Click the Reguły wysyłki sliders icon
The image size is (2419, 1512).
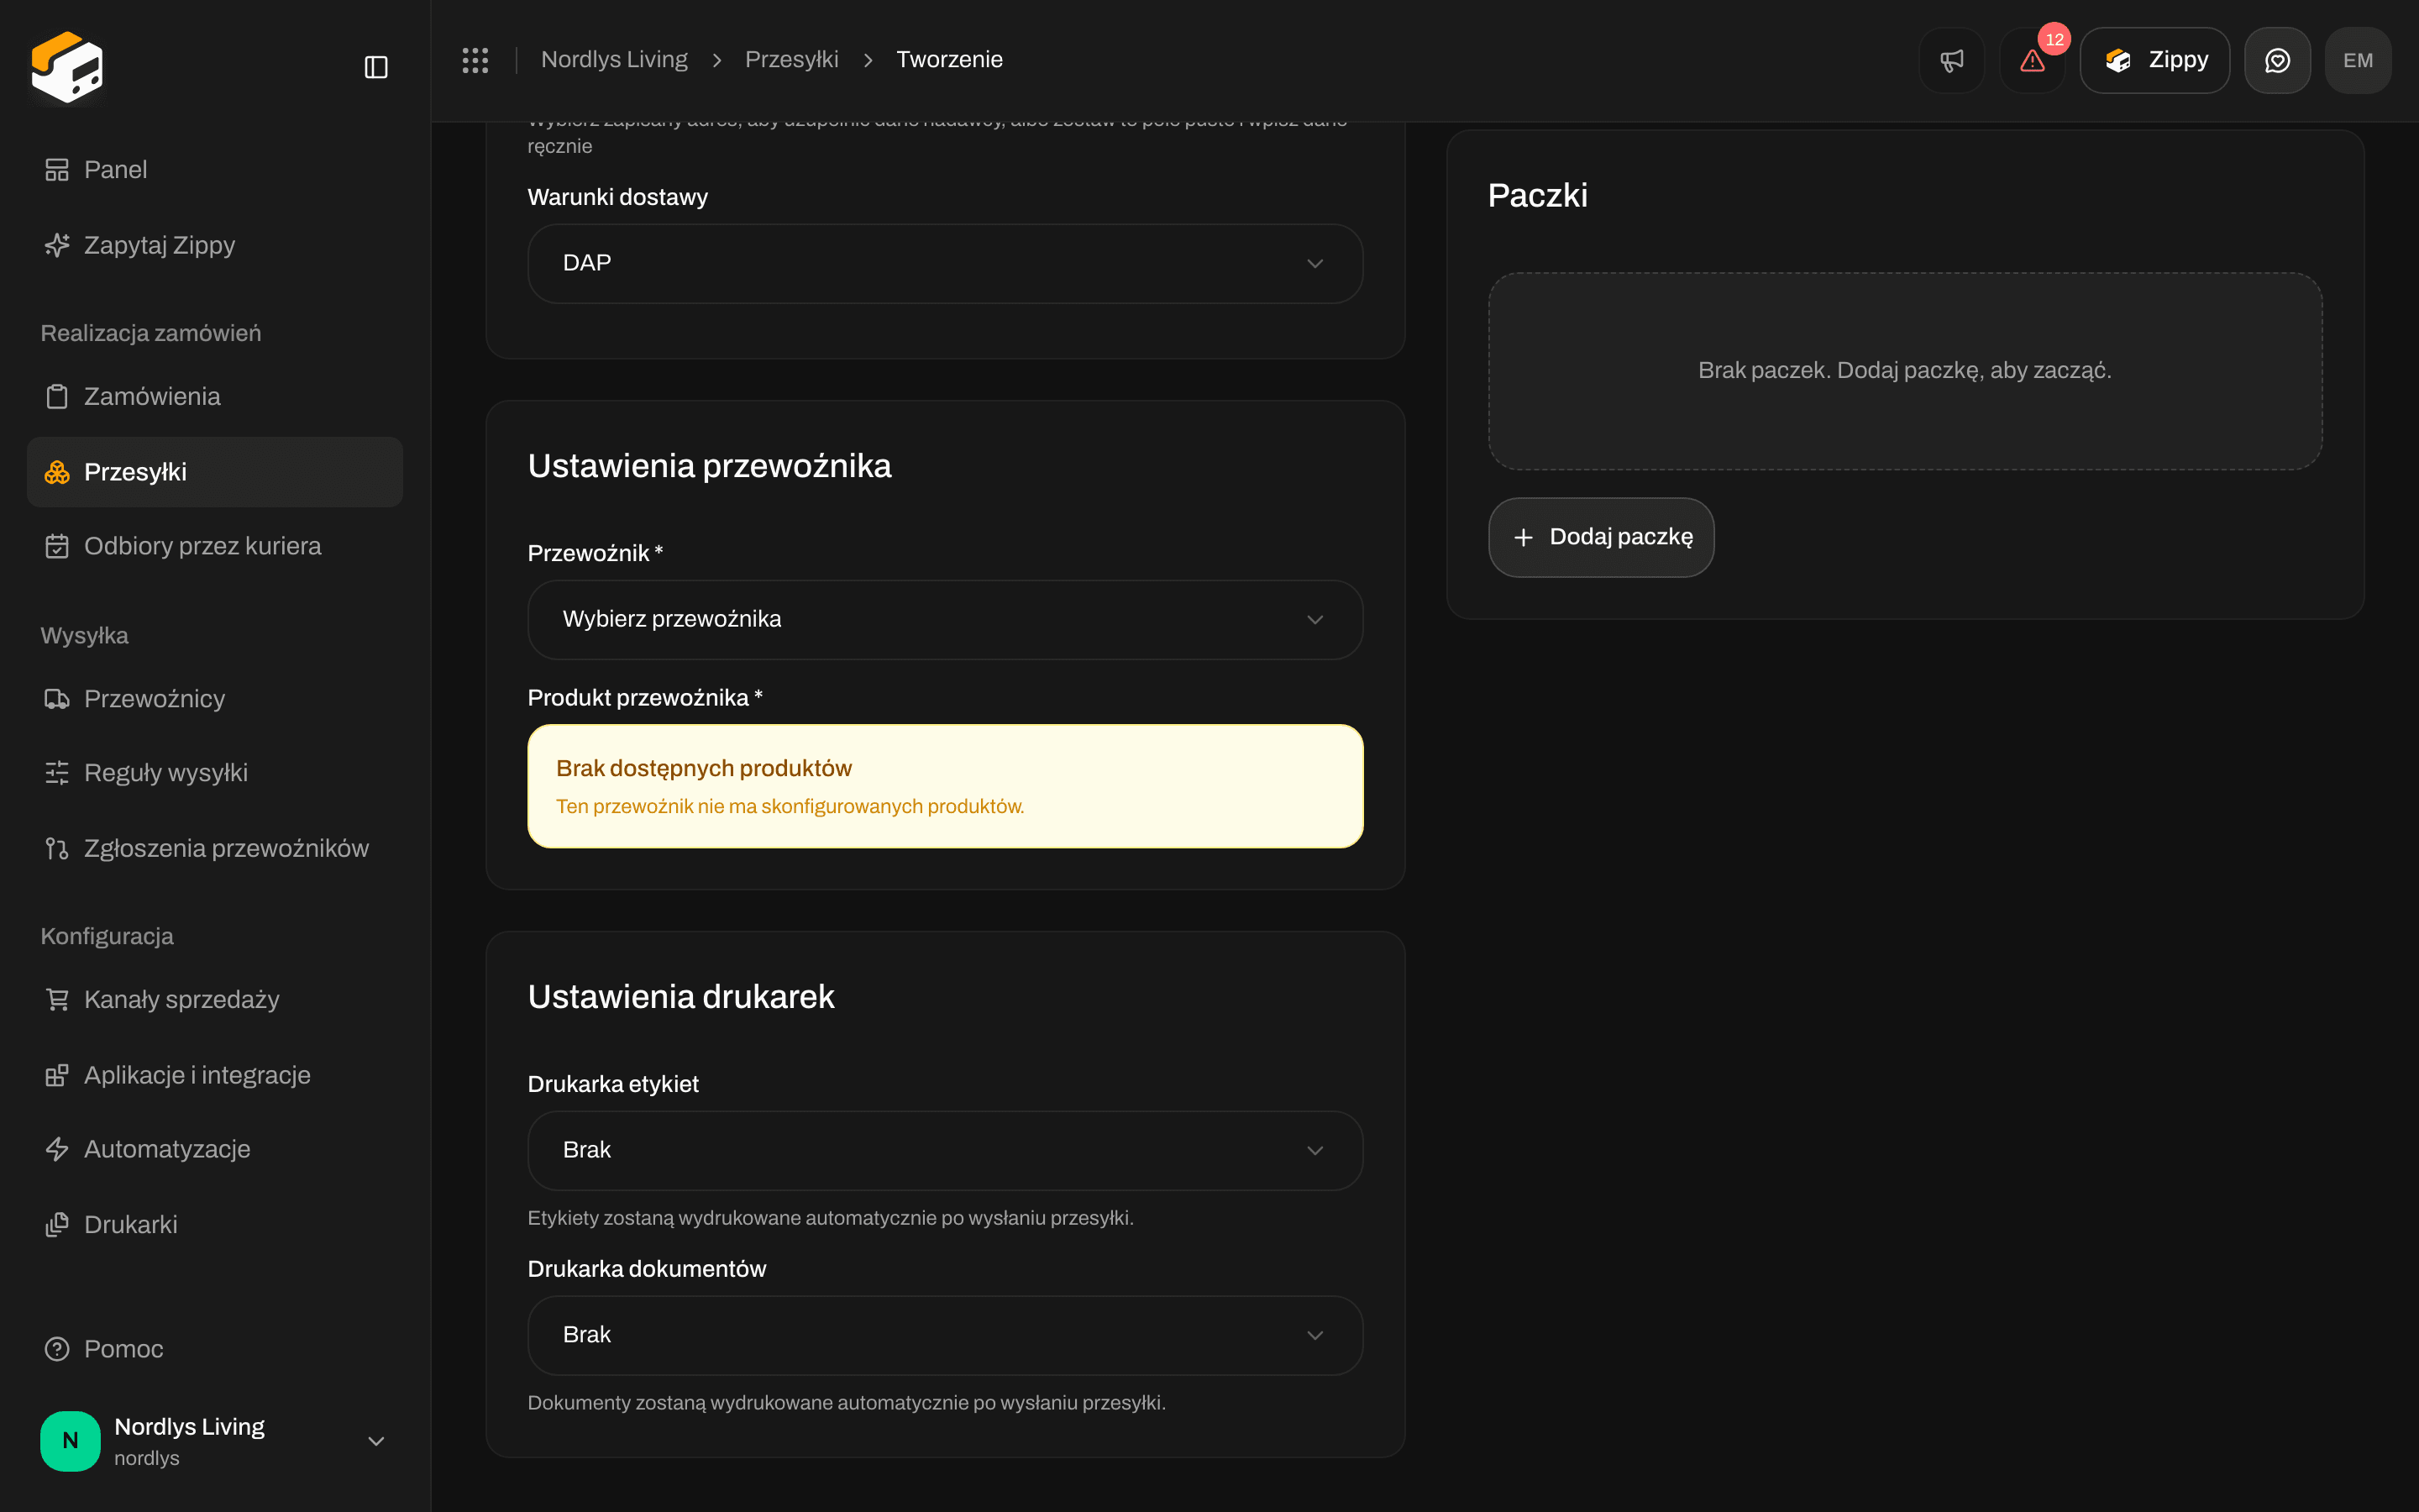pyautogui.click(x=57, y=773)
